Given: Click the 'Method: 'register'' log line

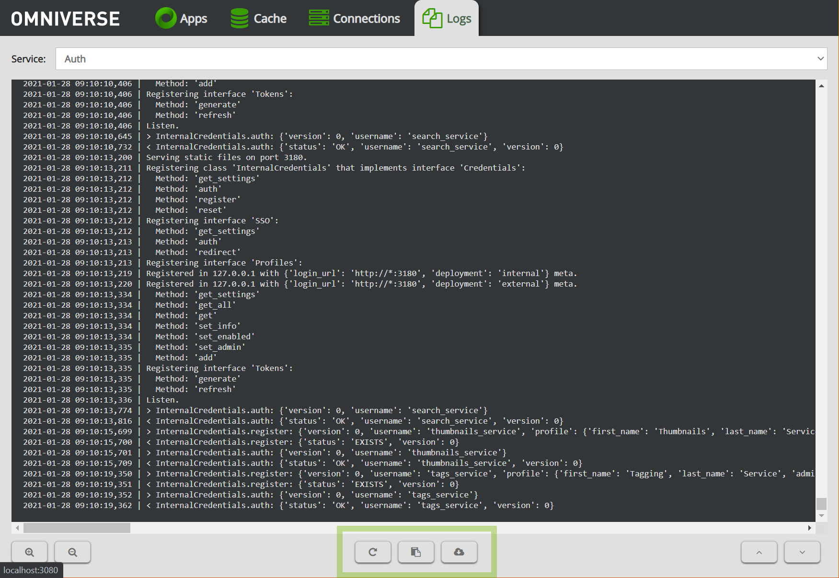Looking at the screenshot, I should click(x=132, y=199).
